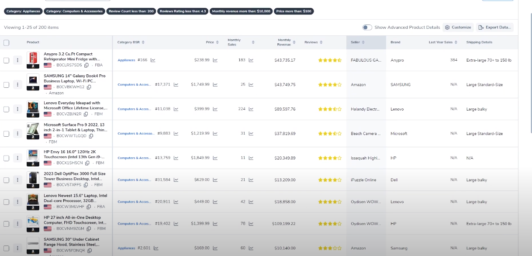Tick the Lenovo Everyday Ideapad row checkbox
The height and width of the screenshot is (256, 532).
6,109
